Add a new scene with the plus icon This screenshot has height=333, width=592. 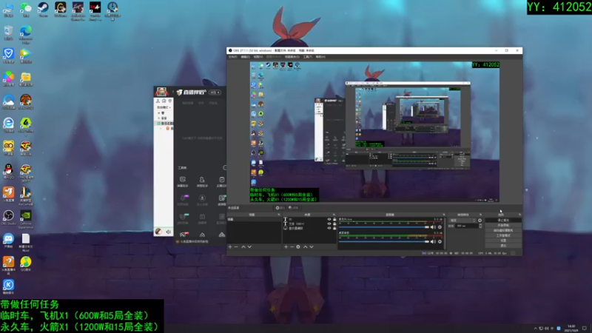pyautogui.click(x=230, y=247)
